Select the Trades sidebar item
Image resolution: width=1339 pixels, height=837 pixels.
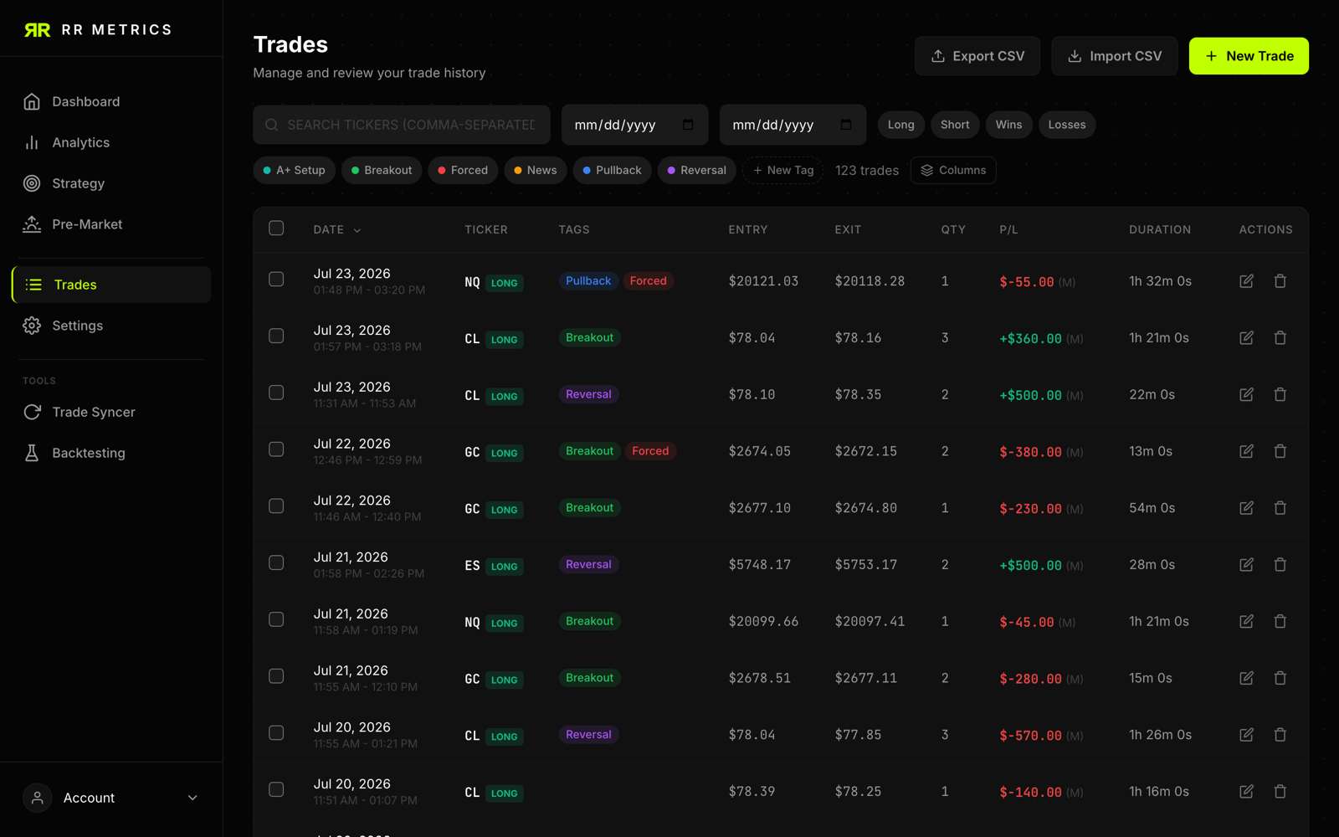pos(111,285)
